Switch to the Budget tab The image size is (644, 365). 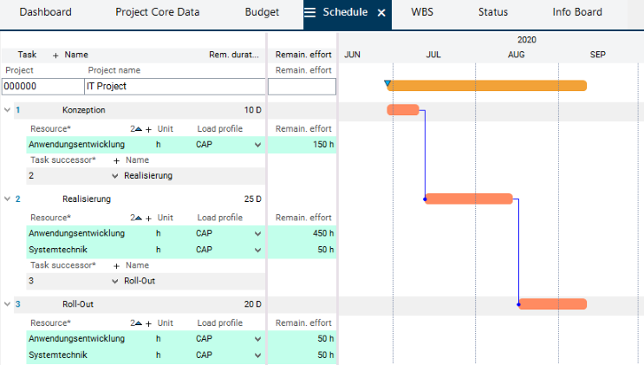(262, 13)
